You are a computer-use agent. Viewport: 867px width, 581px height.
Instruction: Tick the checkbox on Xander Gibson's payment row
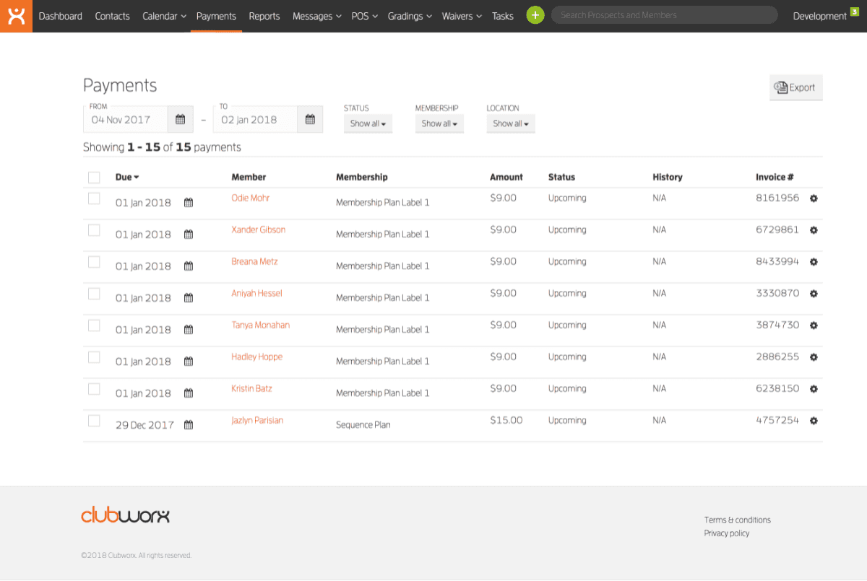point(94,230)
